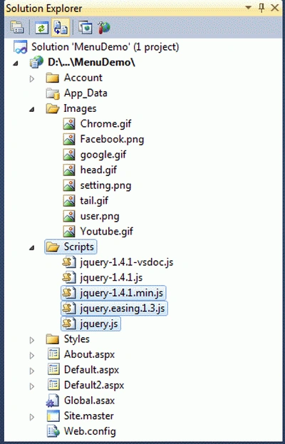The width and height of the screenshot is (285, 444).
Task: Click the Refresh toolbar icon
Action: (x=41, y=28)
